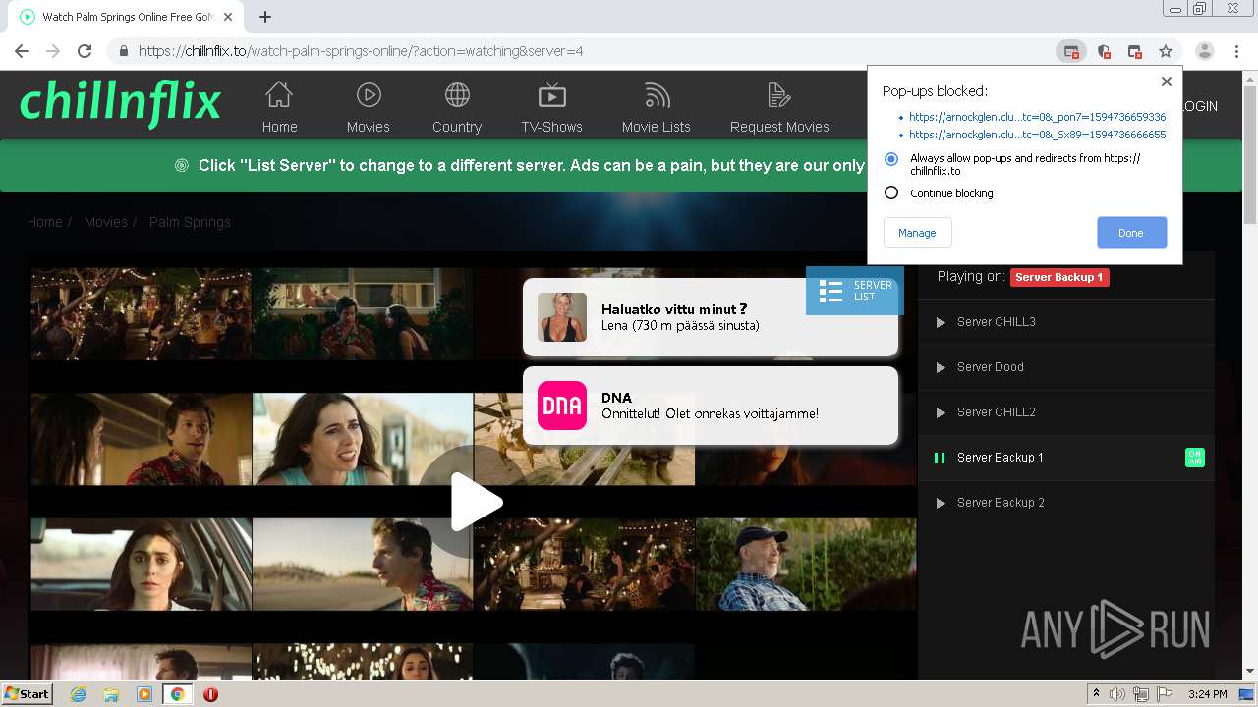Click the Manage button in popup dialog

pos(917,233)
